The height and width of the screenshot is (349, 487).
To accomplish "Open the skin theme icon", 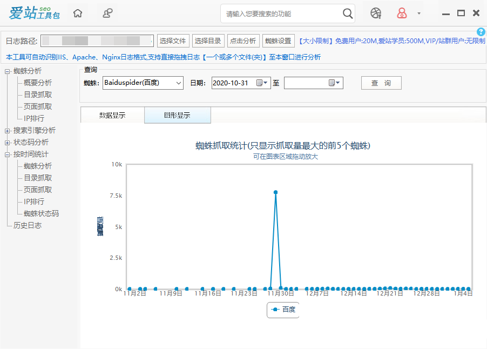I will 376,14.
